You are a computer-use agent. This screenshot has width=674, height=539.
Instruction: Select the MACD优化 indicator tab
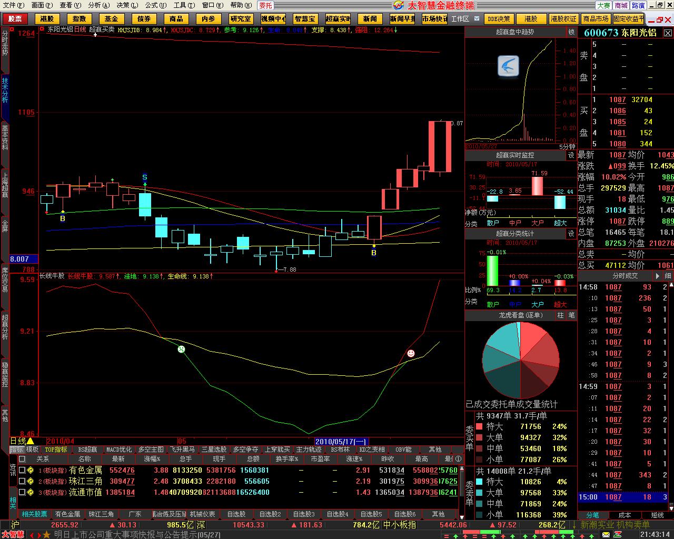click(x=119, y=450)
